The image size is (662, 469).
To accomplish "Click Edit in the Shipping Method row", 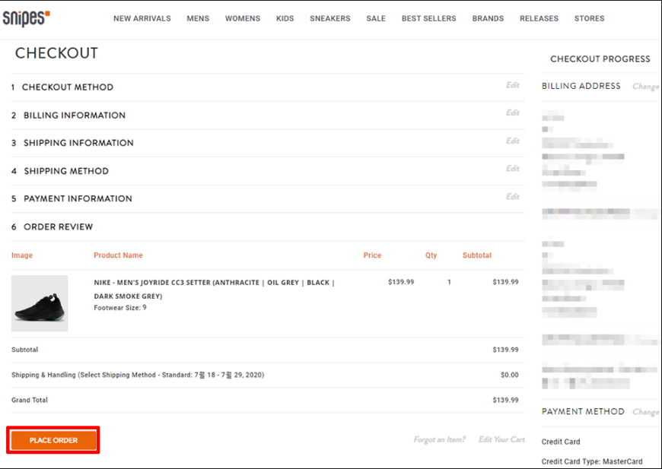I will coord(513,169).
